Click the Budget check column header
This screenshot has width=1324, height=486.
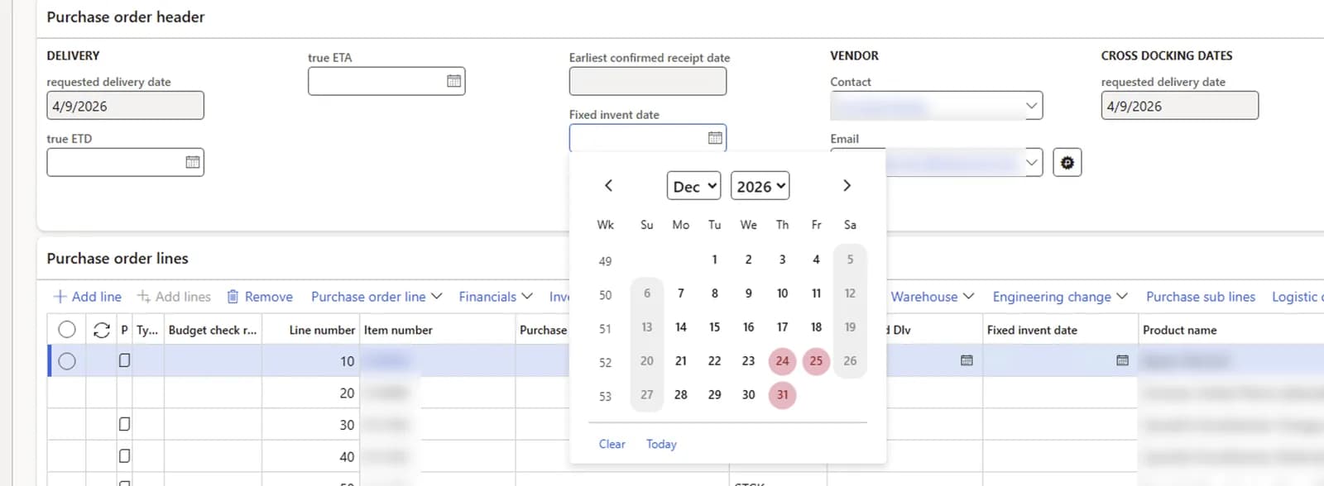click(213, 330)
